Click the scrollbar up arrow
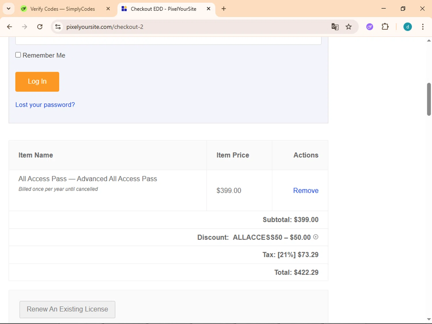The height and width of the screenshot is (324, 432). [429, 41]
